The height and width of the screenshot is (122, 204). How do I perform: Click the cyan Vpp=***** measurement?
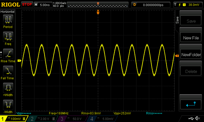point(24,113)
